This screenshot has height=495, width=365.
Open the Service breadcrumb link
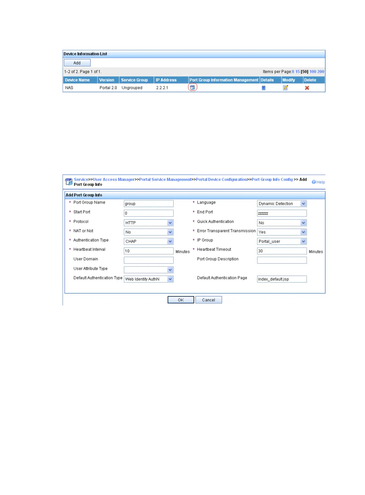pos(81,179)
